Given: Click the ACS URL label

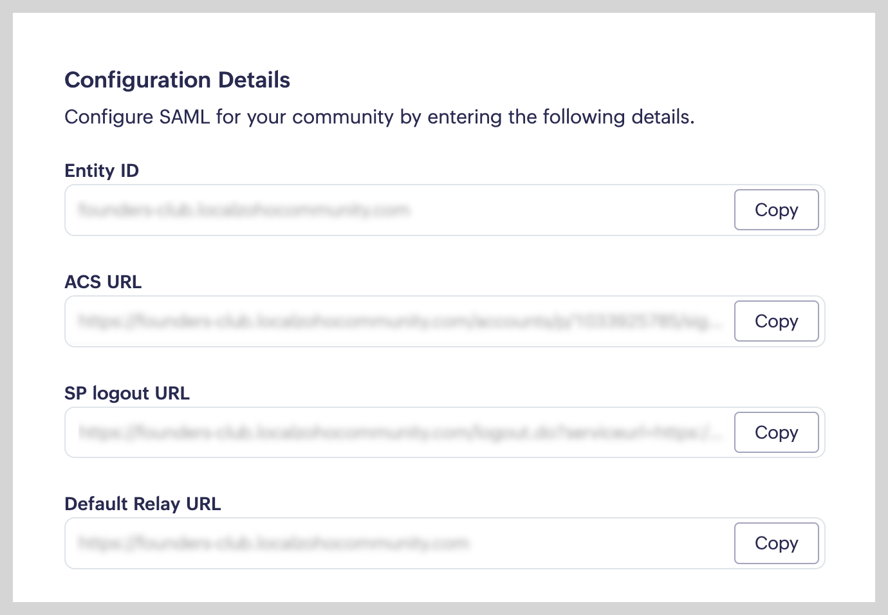Looking at the screenshot, I should click(103, 282).
